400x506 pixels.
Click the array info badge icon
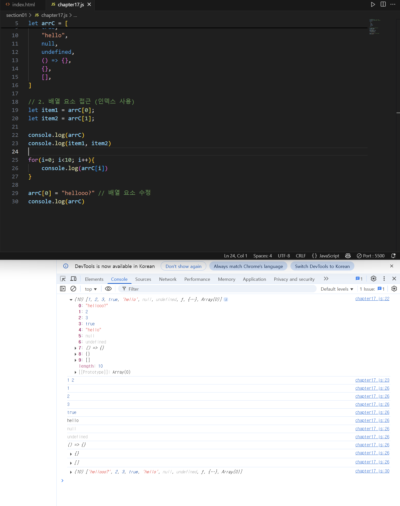point(226,299)
